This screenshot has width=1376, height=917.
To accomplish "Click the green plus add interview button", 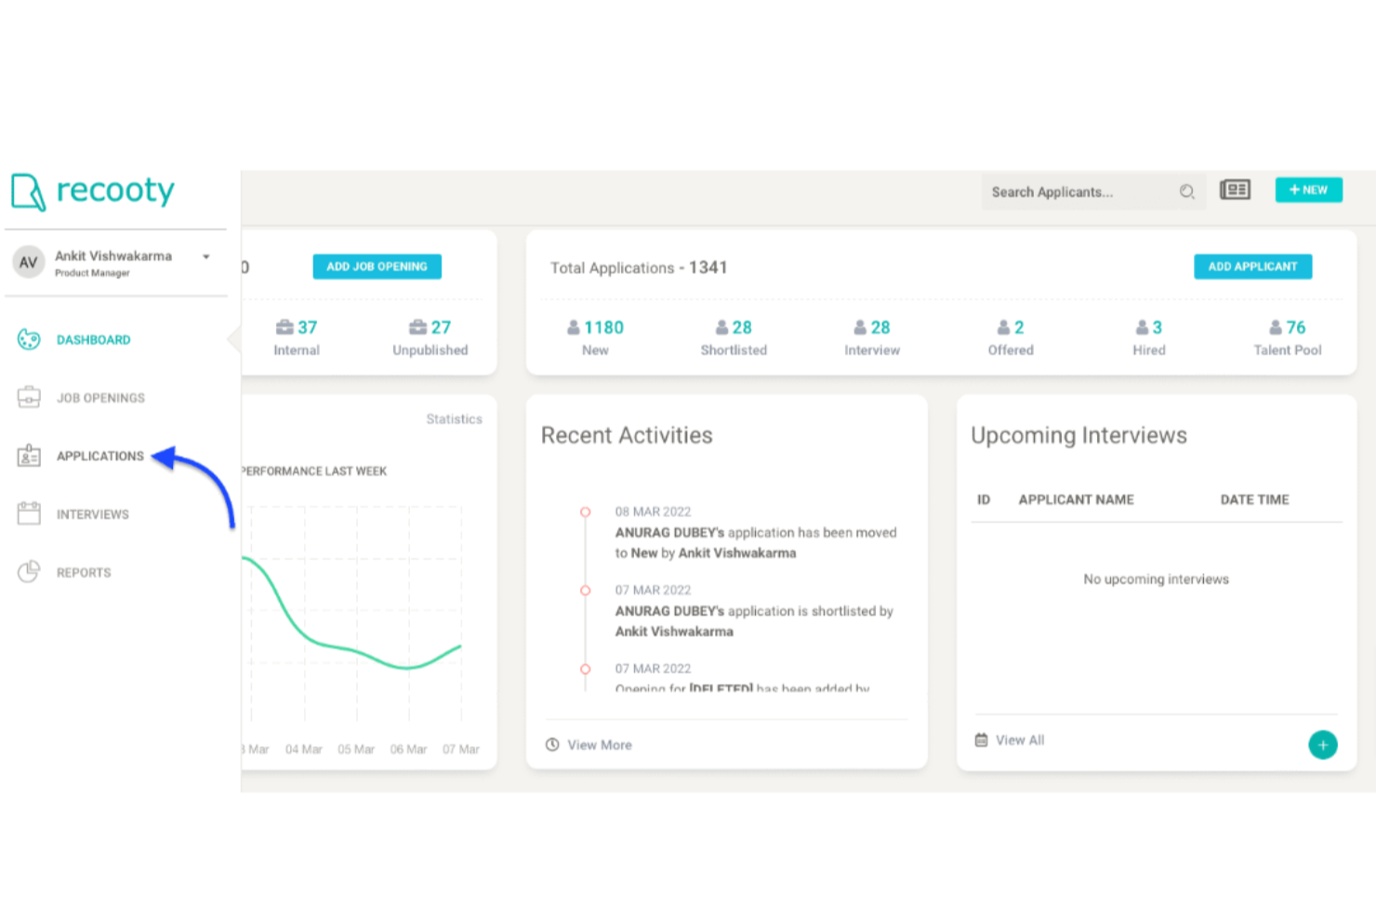I will [1322, 745].
